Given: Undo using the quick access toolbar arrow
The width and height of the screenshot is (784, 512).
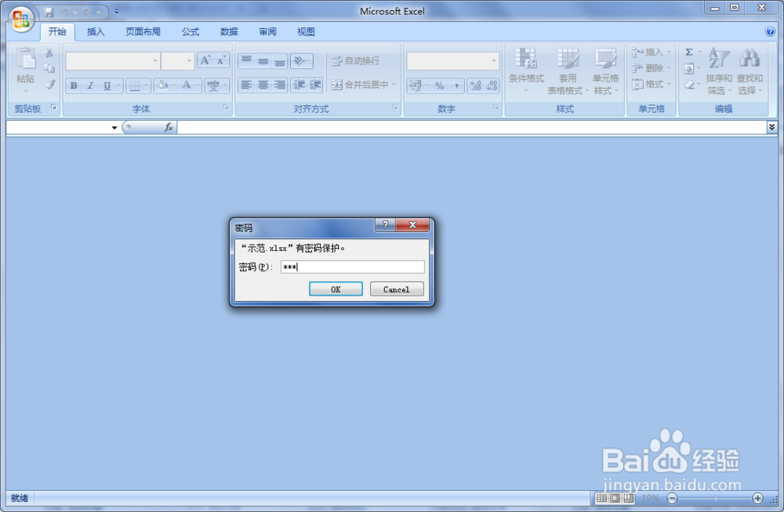Looking at the screenshot, I should click(x=64, y=12).
